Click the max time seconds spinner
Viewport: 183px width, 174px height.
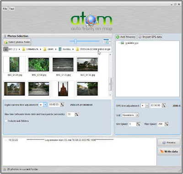pyautogui.click(x=77, y=114)
